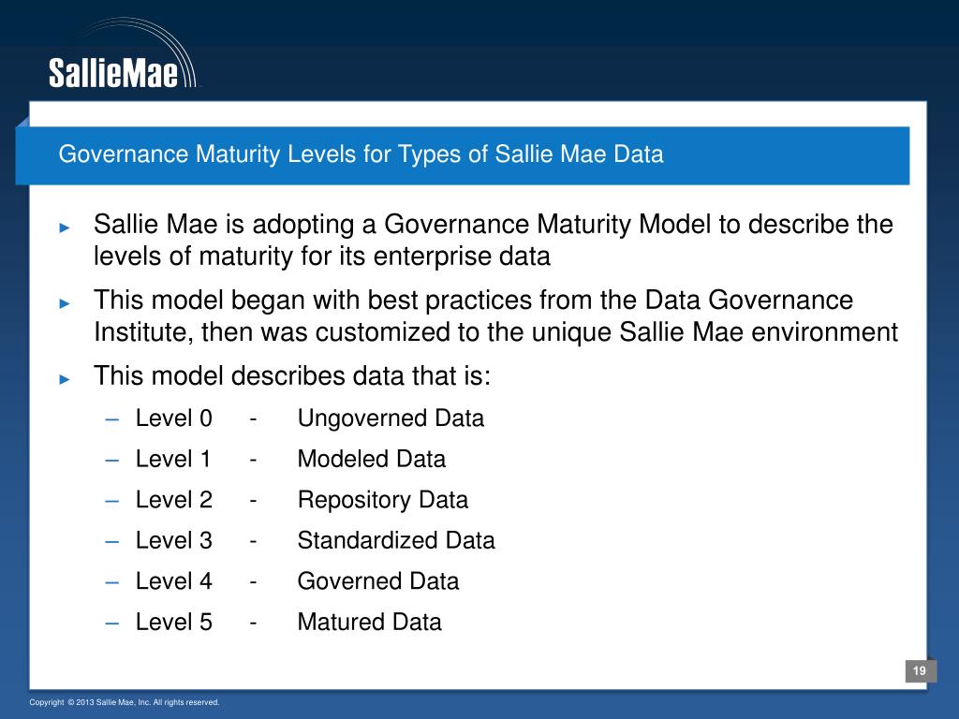This screenshot has width=959, height=719.
Task: Click the 'Data Governance Institute' paragraph text
Action: [x=495, y=316]
